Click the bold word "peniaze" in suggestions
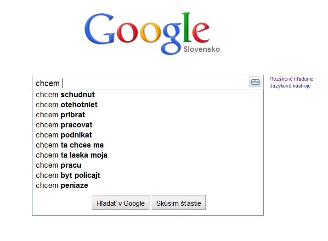This screenshot has width=328, height=241. tap(74, 186)
